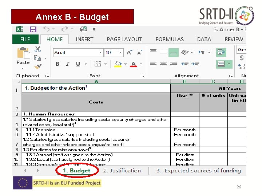Cut selection with scissors icon
262x196 pixels.
click(x=37, y=49)
